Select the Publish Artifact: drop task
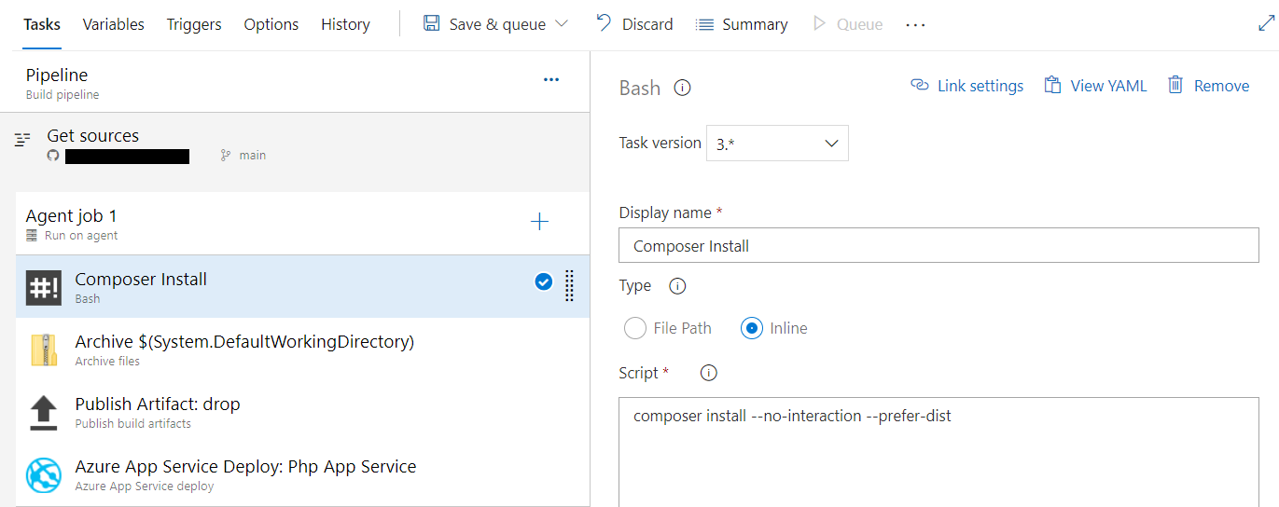The width and height of the screenshot is (1279, 507). 302,411
